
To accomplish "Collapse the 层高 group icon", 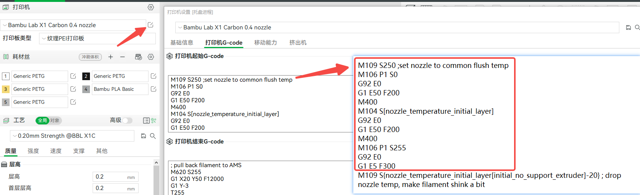I will 4,164.
